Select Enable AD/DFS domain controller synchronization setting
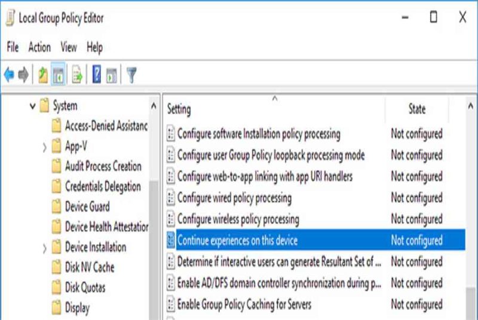The image size is (478, 320). click(279, 283)
